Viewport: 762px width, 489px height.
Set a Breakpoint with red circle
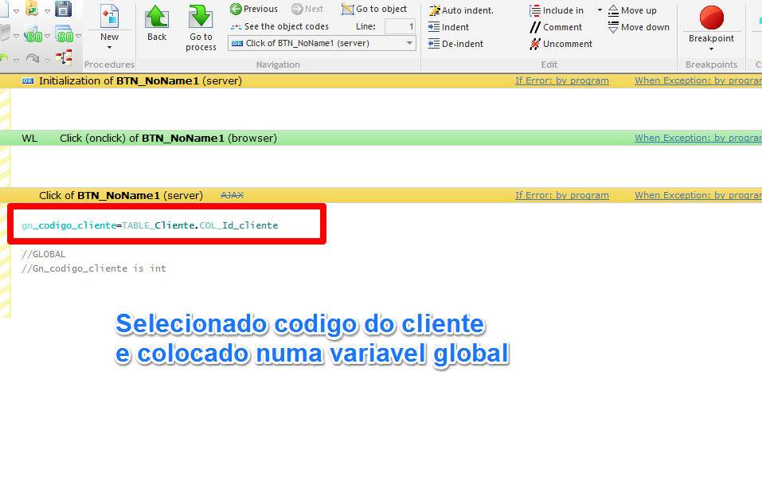pos(712,18)
